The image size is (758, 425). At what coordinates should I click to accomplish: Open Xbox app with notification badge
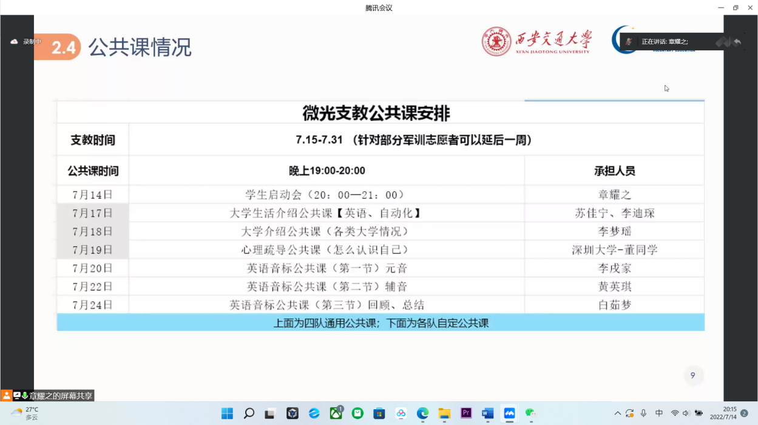point(336,413)
